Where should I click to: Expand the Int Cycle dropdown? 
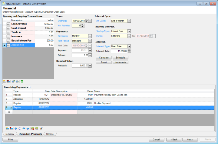click(129, 21)
